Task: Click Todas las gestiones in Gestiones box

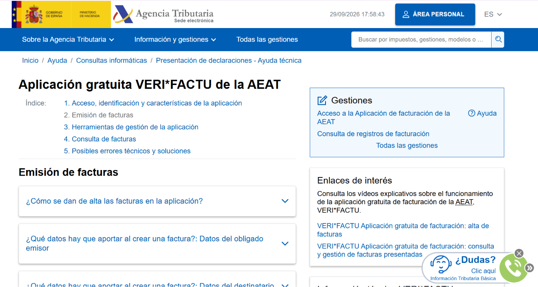Action: click(x=407, y=145)
